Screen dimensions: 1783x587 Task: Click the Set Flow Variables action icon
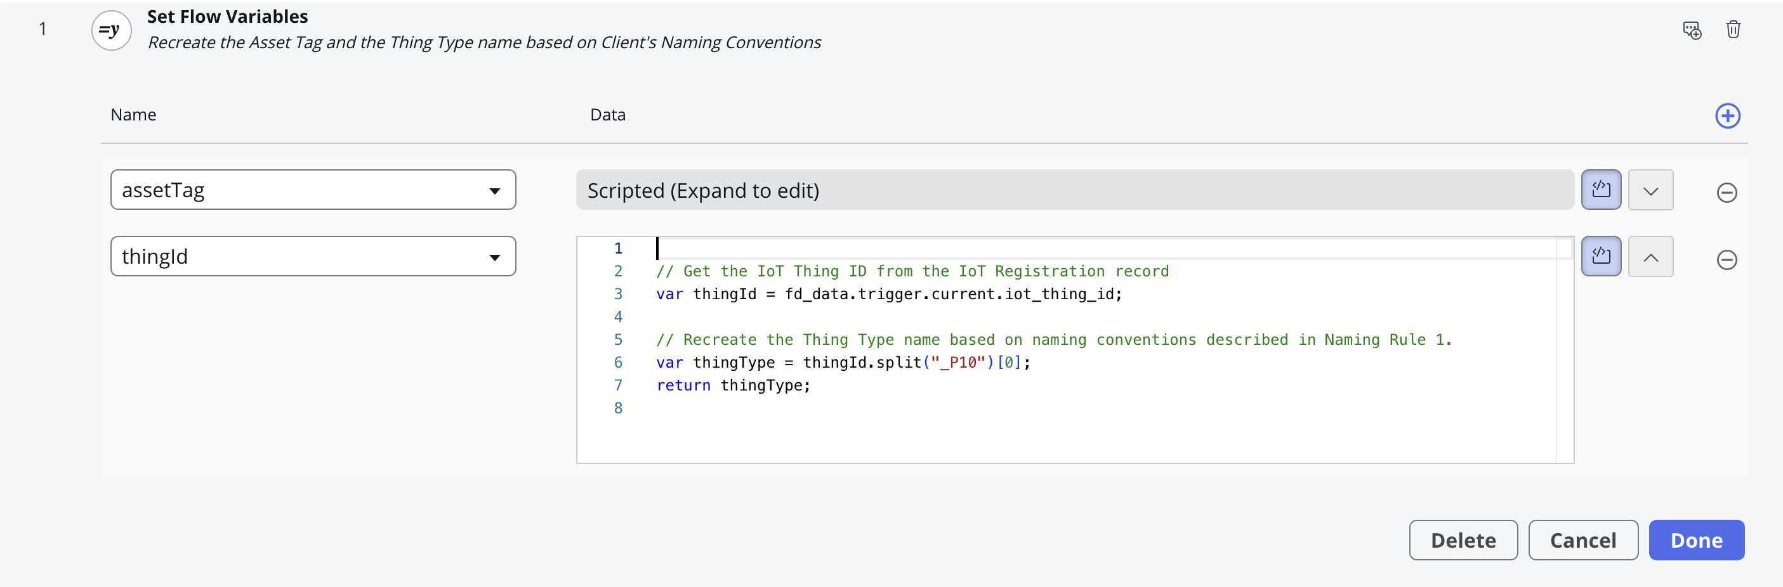click(x=112, y=30)
